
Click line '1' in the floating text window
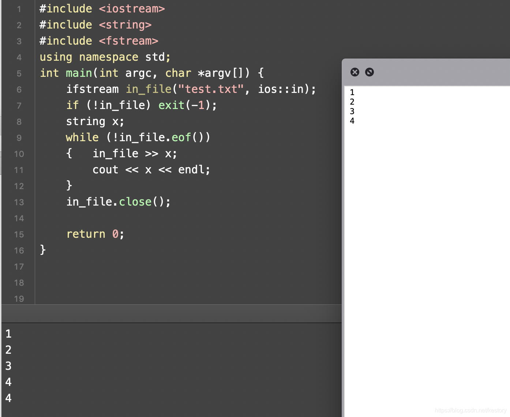(352, 92)
